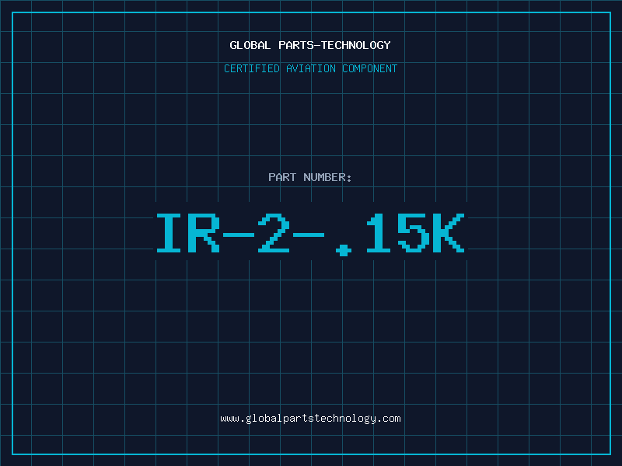The height and width of the screenshot is (466, 622).
Task: Click the PART NUMBER: label
Action: coord(310,177)
